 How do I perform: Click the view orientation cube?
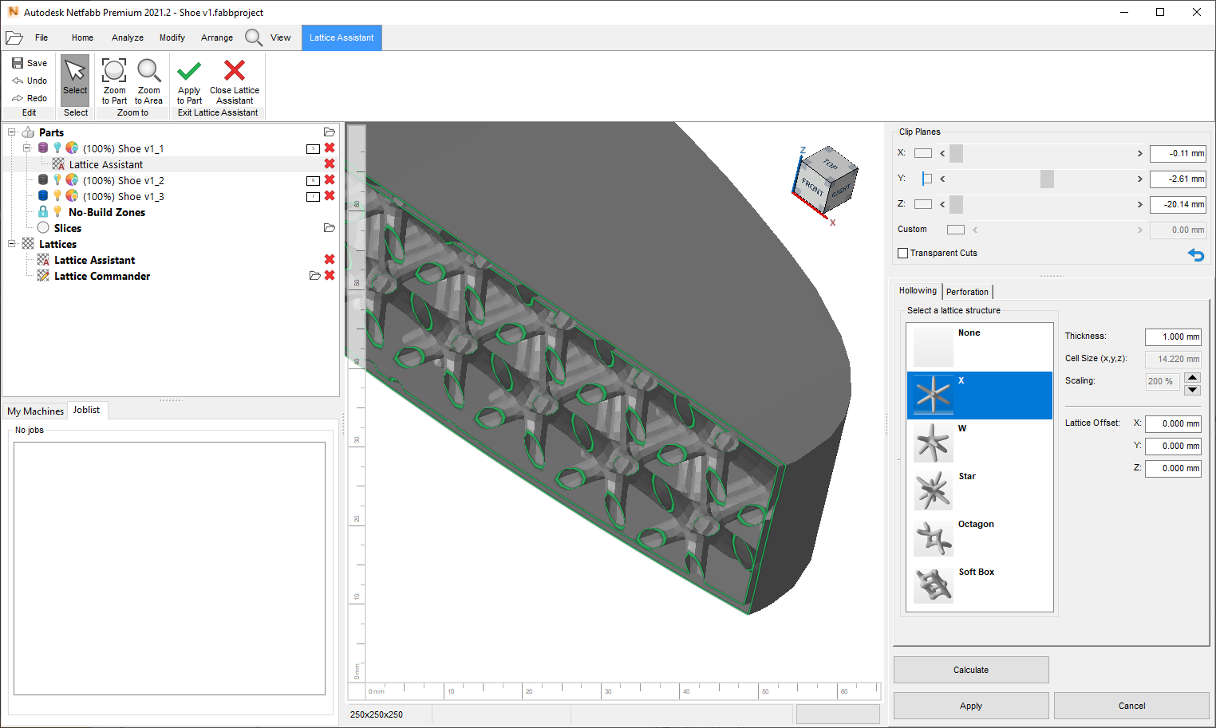(825, 179)
